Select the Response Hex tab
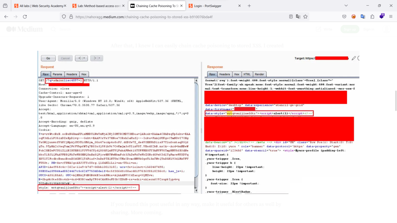Viewport: 397px width, 223px height. tap(237, 74)
